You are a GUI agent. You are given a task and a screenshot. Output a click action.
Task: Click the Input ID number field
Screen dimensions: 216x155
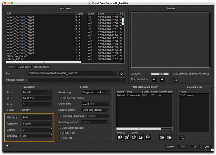76,80
